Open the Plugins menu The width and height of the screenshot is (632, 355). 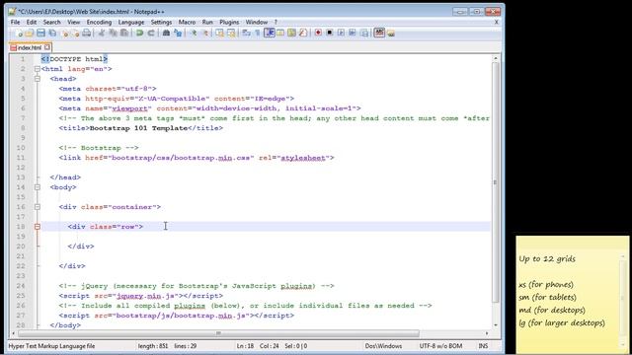[229, 22]
